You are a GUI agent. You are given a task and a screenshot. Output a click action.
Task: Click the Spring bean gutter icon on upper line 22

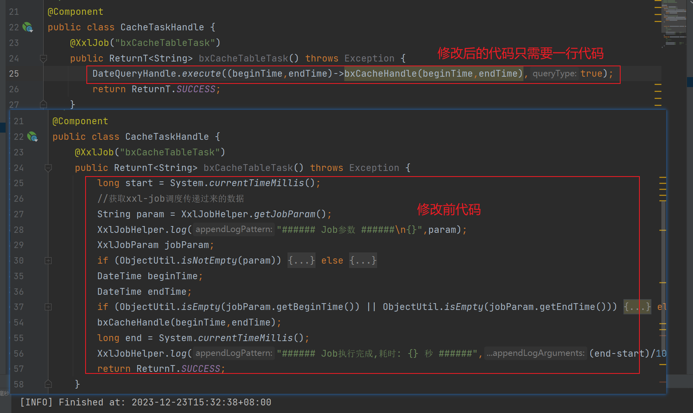pyautogui.click(x=28, y=27)
